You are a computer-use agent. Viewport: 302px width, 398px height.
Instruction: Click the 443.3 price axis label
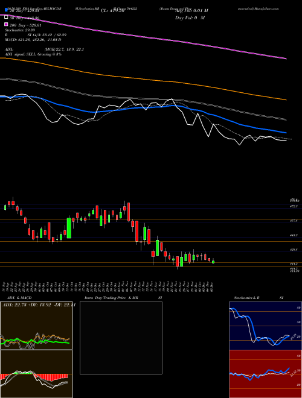point(294,235)
